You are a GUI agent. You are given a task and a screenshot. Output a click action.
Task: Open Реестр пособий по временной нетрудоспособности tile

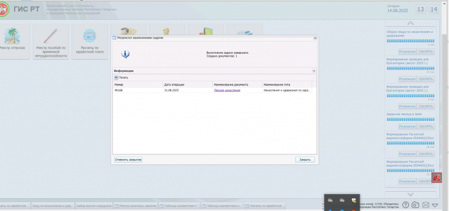(x=51, y=41)
